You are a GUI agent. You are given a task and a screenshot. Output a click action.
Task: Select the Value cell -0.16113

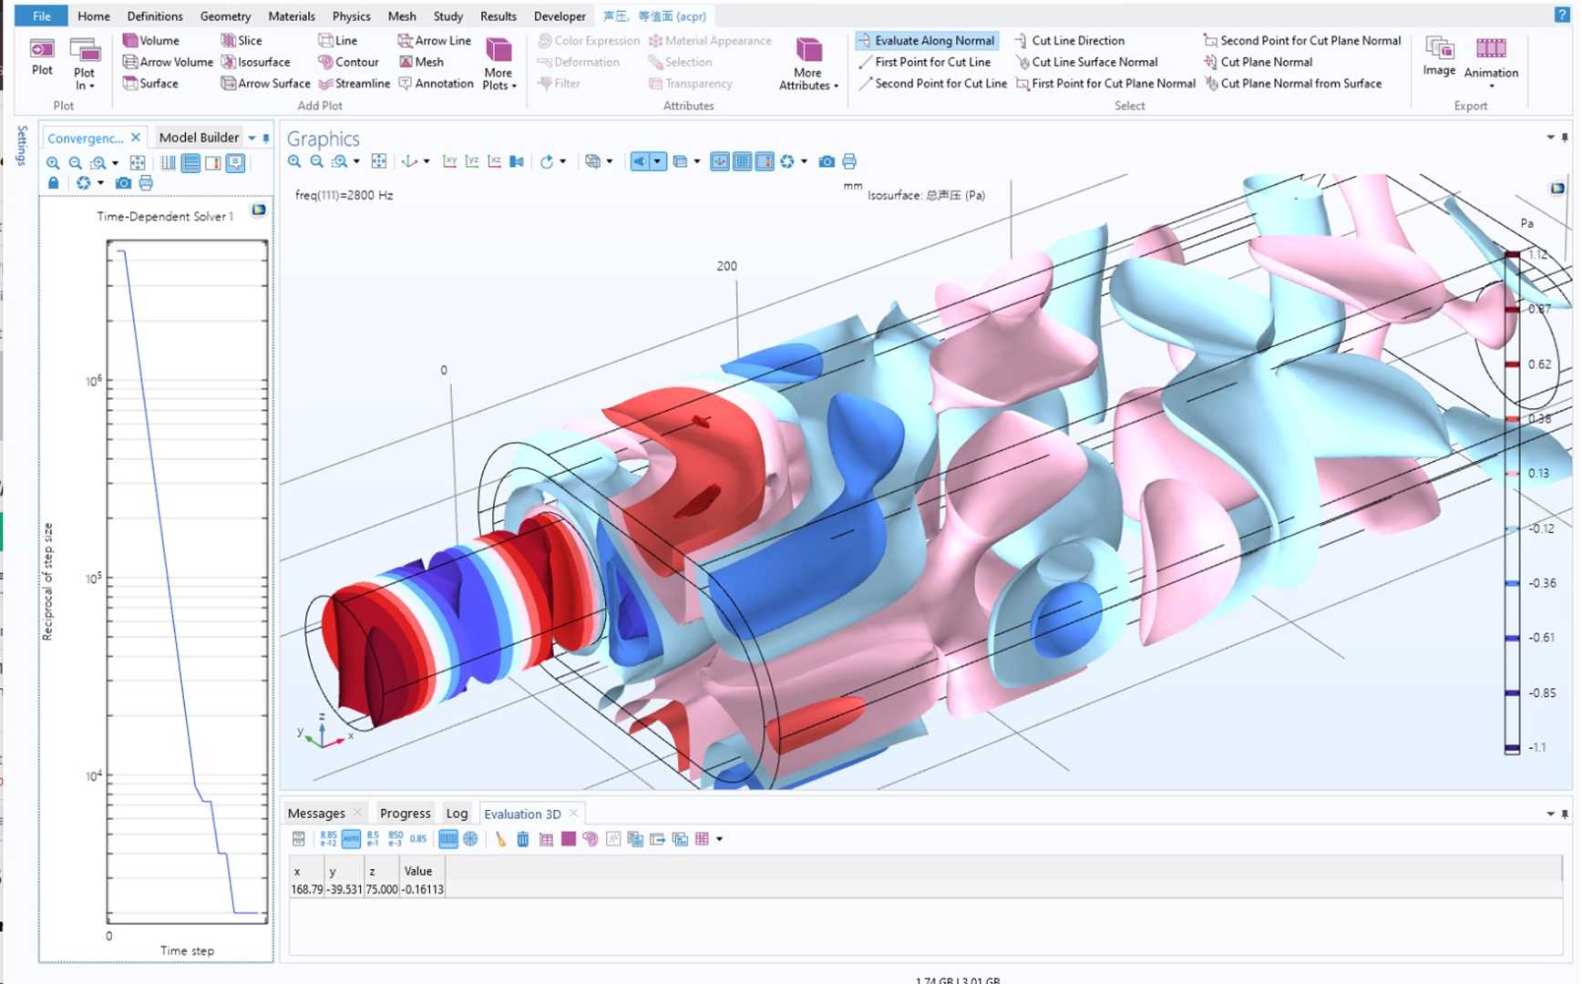click(423, 889)
